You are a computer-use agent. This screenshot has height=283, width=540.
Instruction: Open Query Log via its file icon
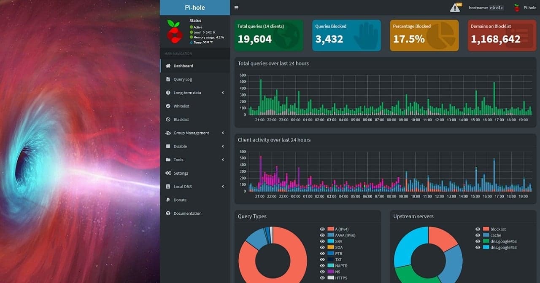[168, 79]
